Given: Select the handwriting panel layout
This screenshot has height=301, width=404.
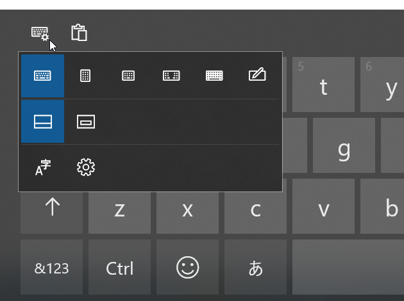Looking at the screenshot, I should tap(257, 75).
